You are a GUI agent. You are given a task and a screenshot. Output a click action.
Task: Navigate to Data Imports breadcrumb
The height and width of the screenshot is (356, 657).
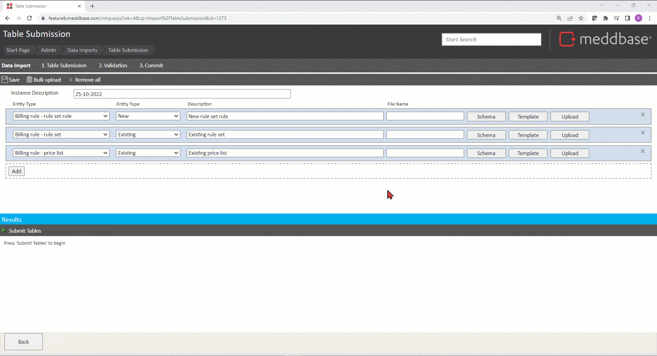tap(82, 50)
